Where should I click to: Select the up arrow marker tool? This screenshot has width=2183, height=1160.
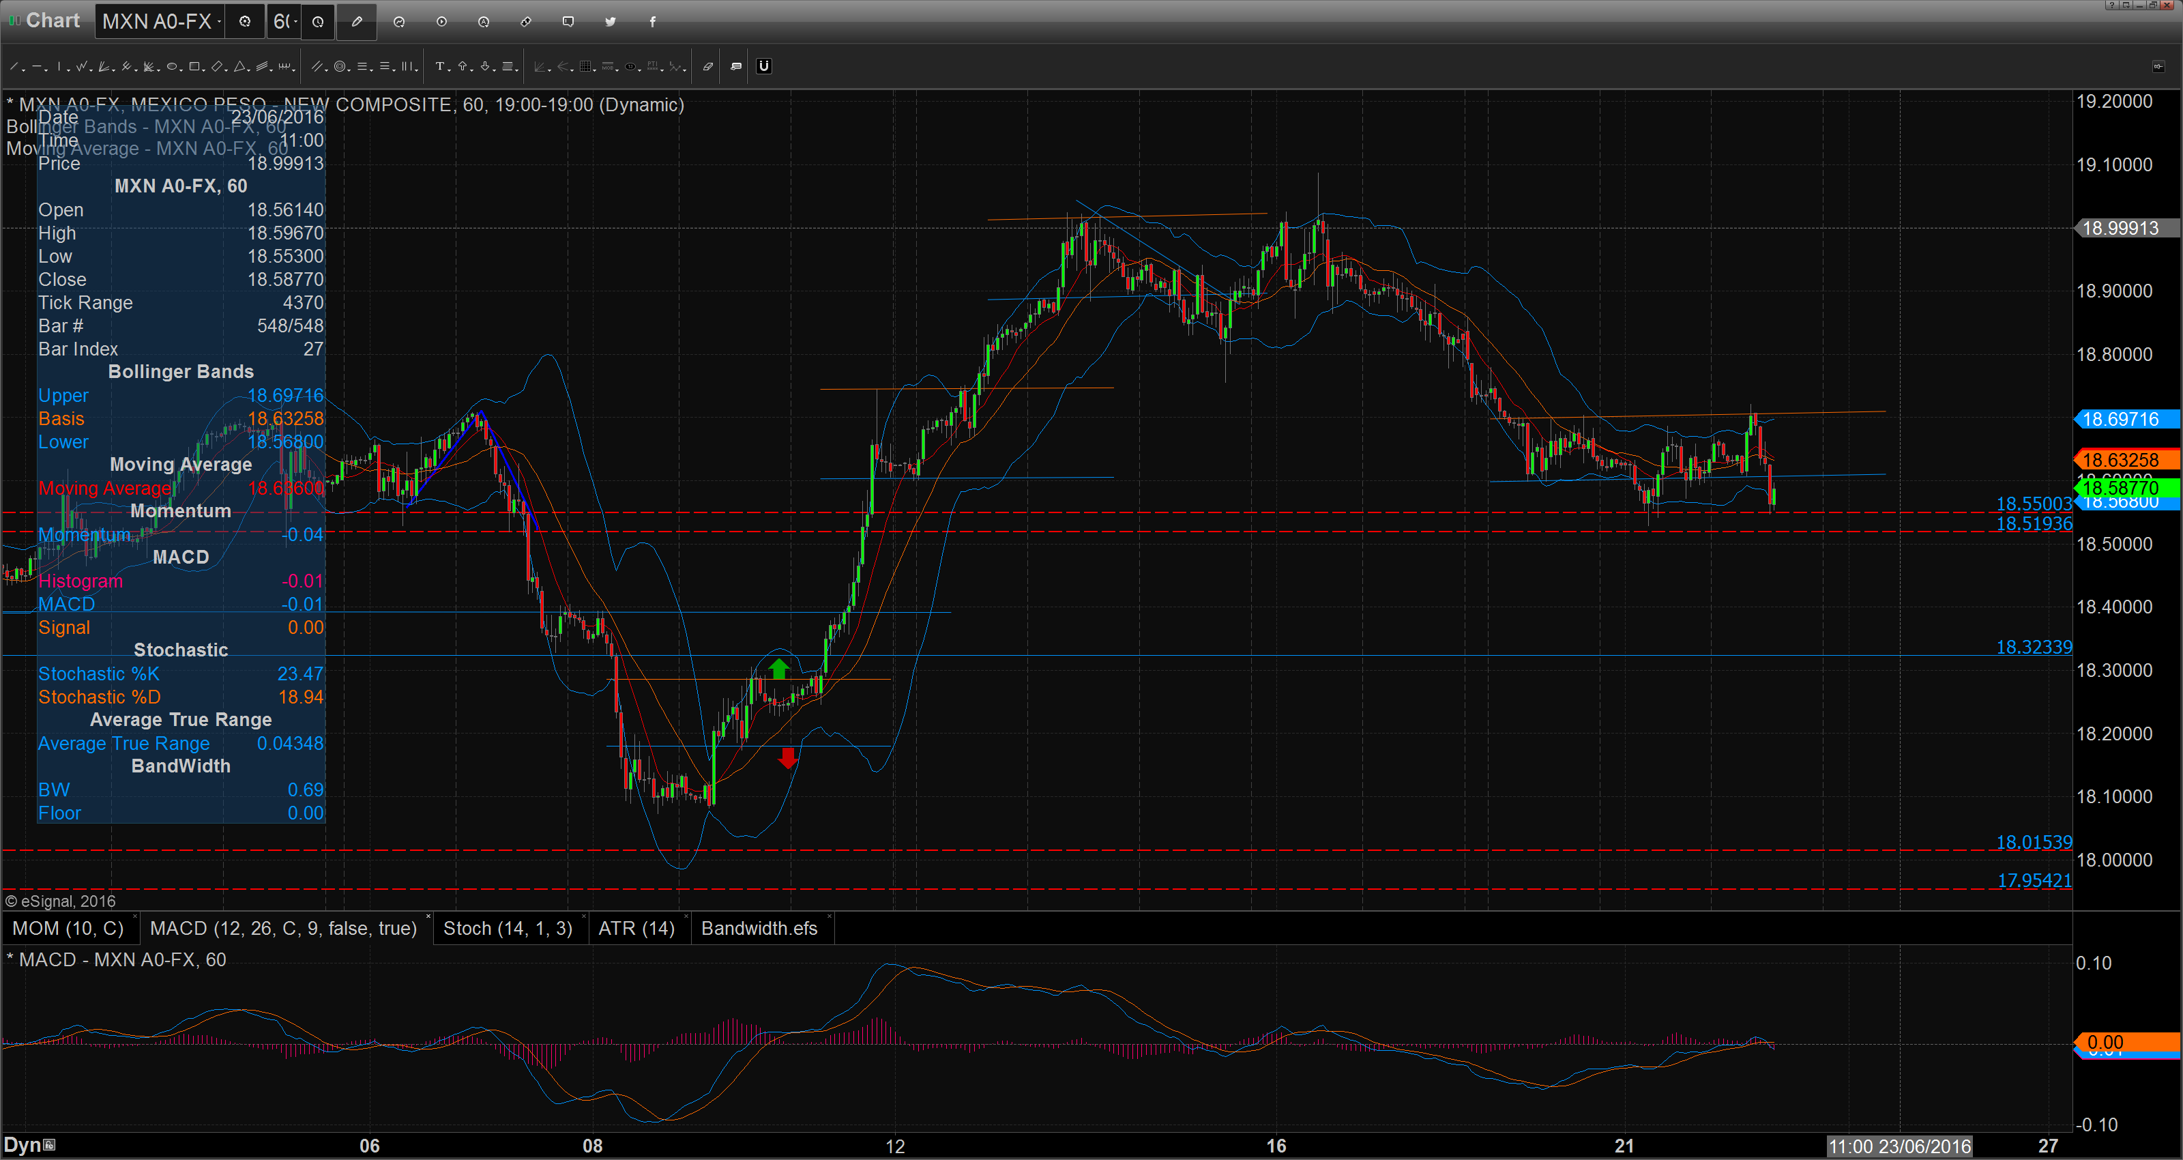[x=463, y=66]
